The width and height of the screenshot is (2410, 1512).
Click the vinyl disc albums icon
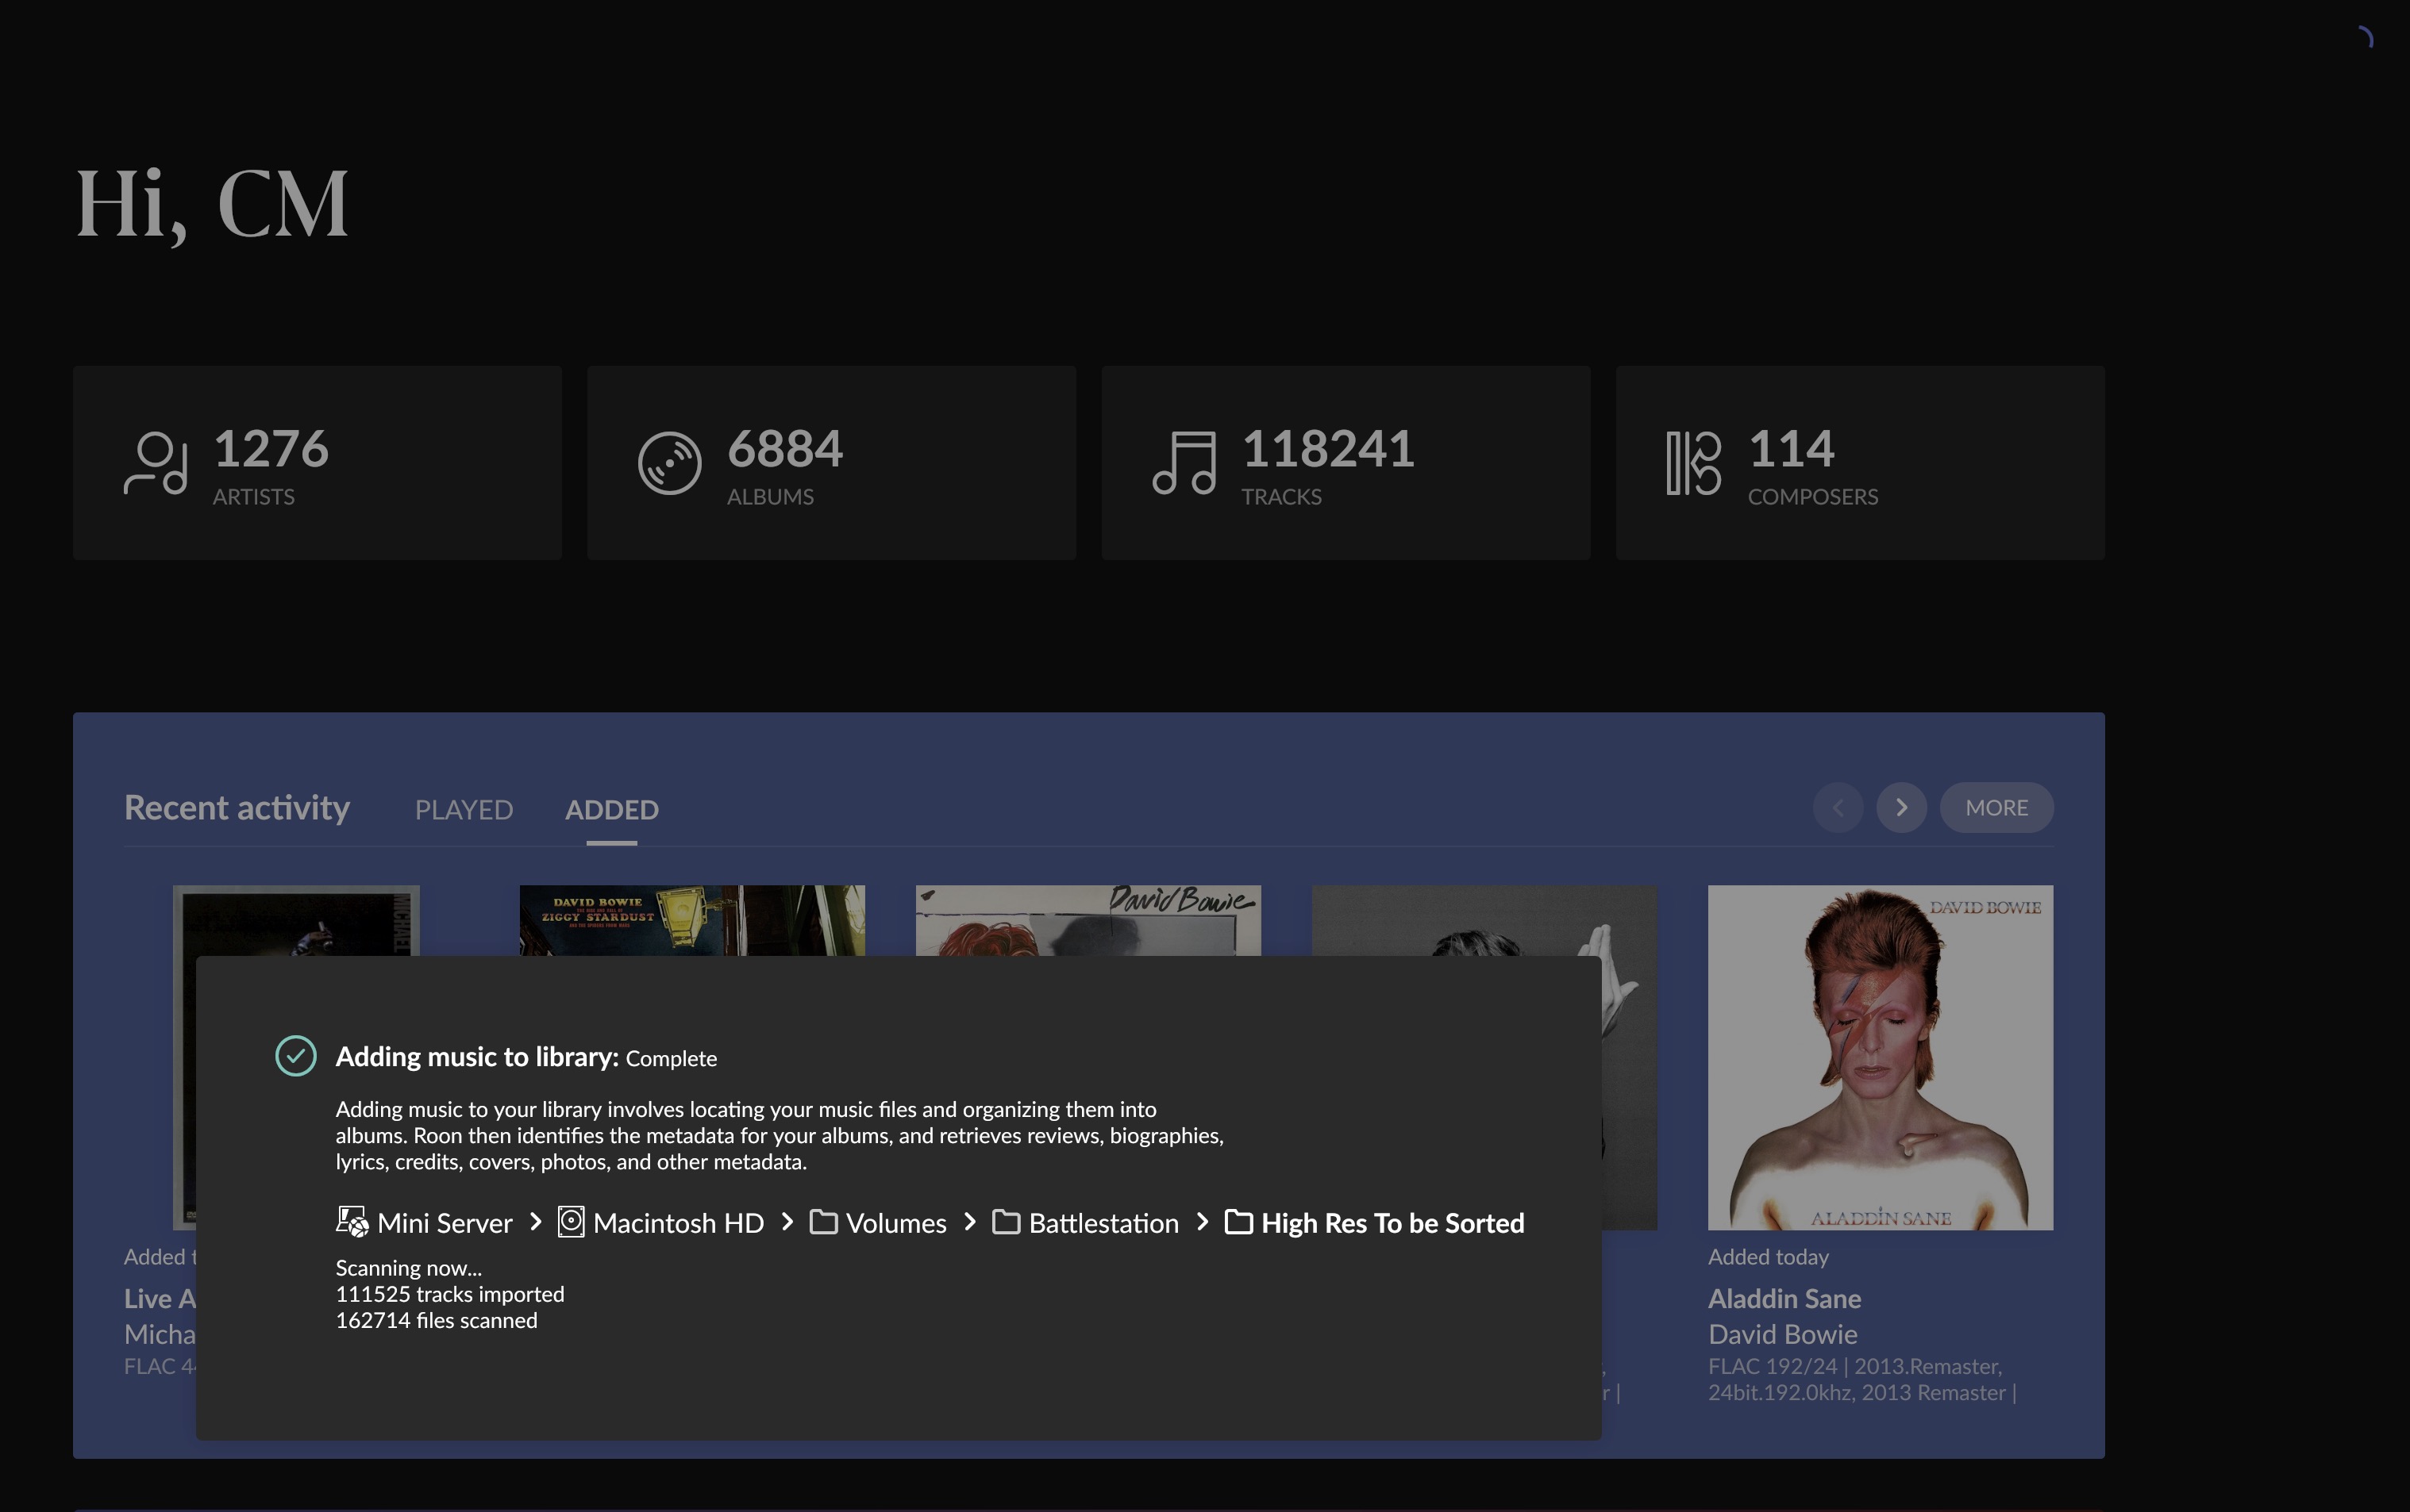click(x=669, y=463)
